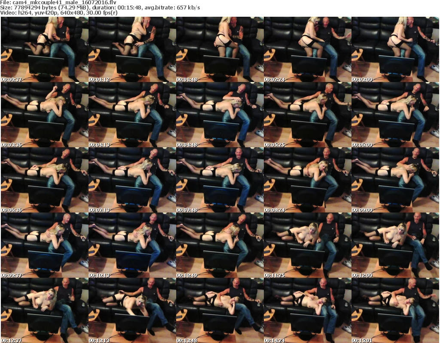Open the thumbnail stamped 00:03:36
This screenshot has height=343, width=440.
tap(45, 115)
